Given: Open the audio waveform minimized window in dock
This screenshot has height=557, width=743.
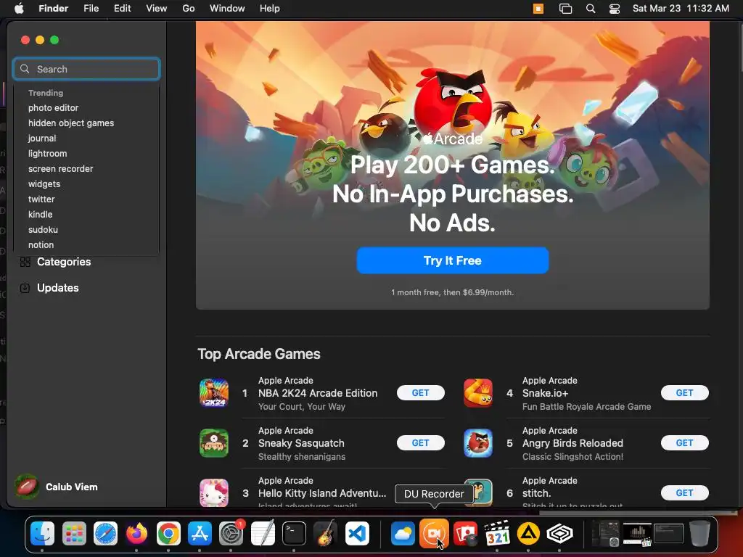Looking at the screenshot, I should tap(637, 534).
